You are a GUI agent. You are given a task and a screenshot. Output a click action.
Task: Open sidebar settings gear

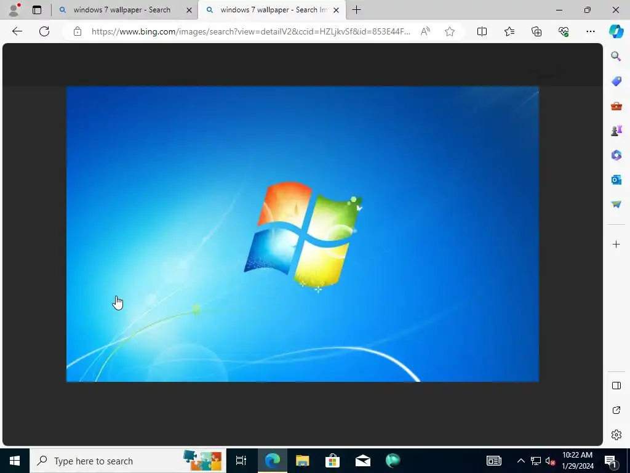tap(616, 435)
